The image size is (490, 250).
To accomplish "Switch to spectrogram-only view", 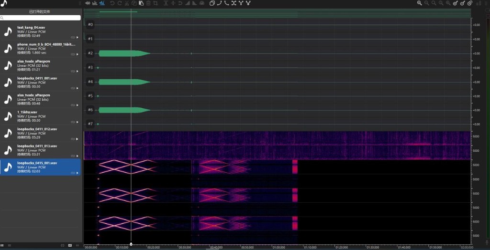I will [95, 3].
